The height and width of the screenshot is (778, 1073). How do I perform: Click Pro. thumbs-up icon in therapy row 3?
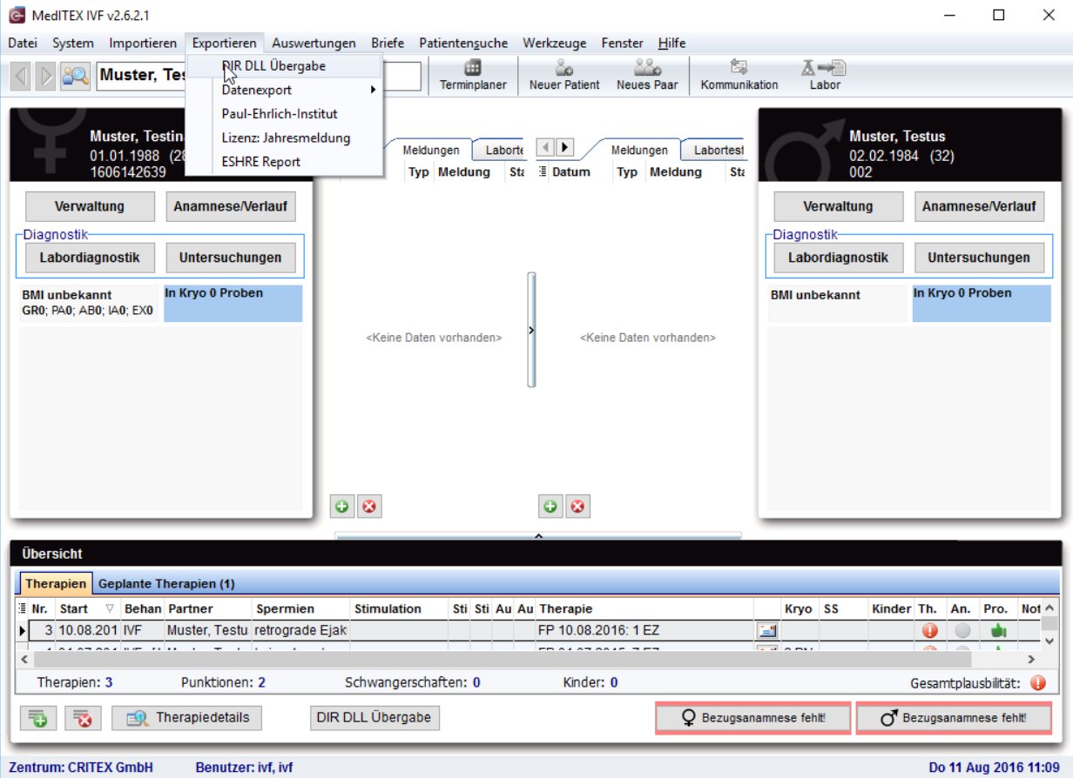pos(998,630)
